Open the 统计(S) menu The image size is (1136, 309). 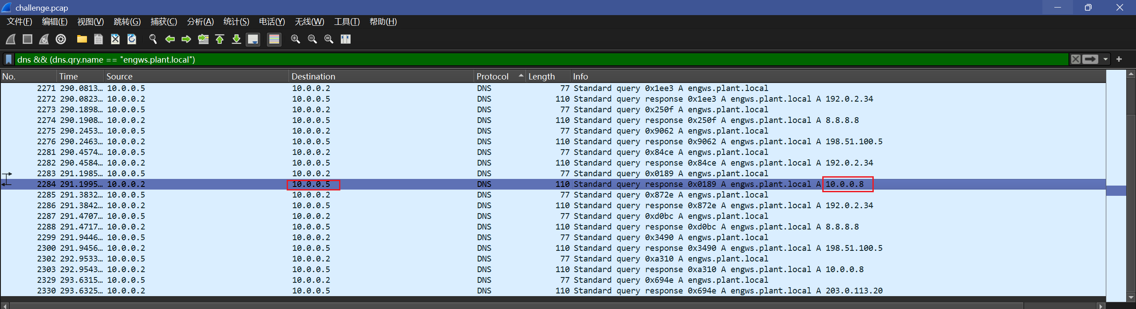pos(236,22)
